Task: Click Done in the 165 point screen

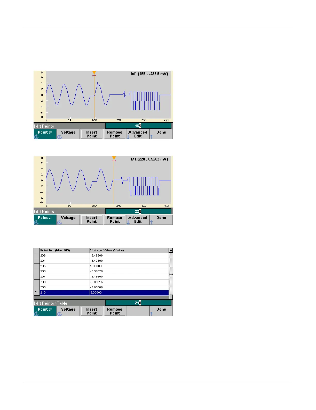Action: (x=161, y=134)
